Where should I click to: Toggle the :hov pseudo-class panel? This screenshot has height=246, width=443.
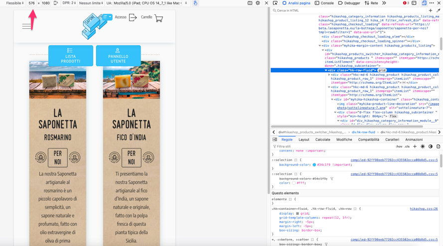click(399, 146)
